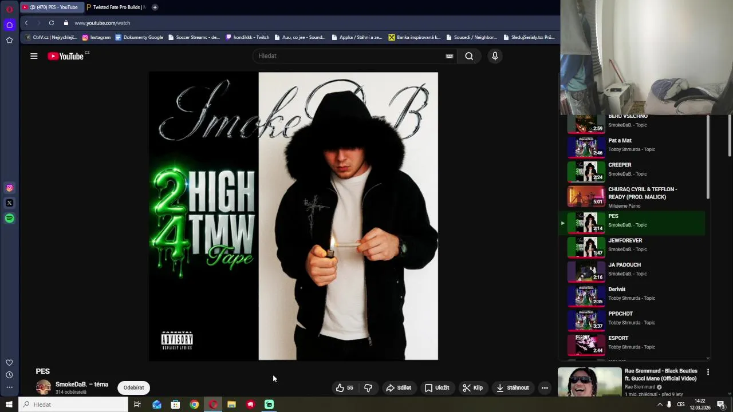Click the ESPORT playlist thumbnail
Image resolution: width=733 pixels, height=412 pixels.
coord(586,344)
